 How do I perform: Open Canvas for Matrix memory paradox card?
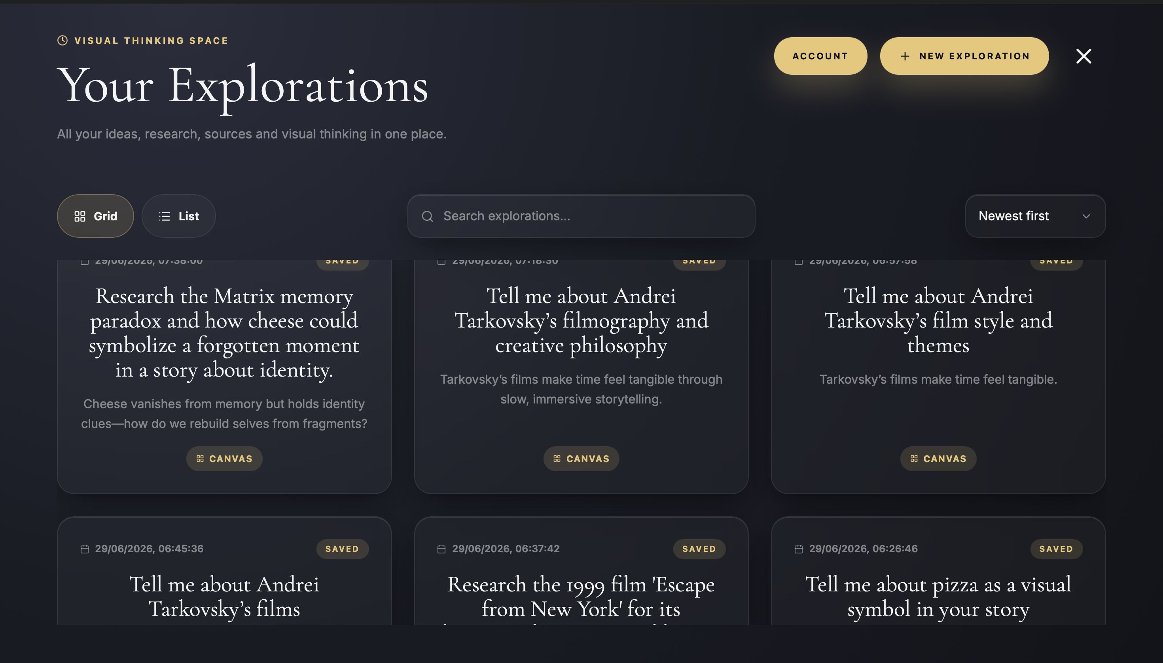[224, 458]
